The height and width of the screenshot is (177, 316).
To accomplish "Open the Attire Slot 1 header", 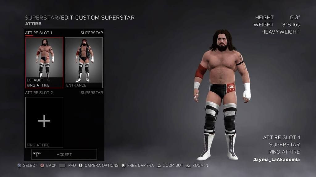I will tap(39, 33).
